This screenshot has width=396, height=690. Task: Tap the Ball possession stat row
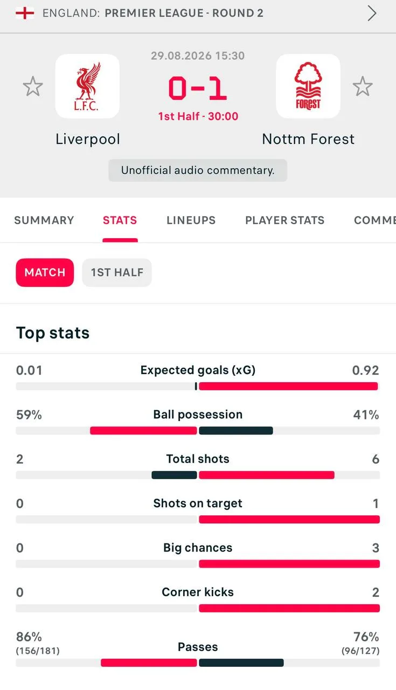tap(198, 422)
